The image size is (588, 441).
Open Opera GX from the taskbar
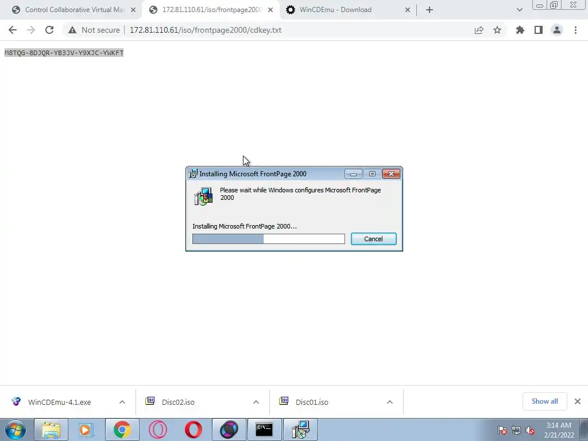(x=157, y=430)
